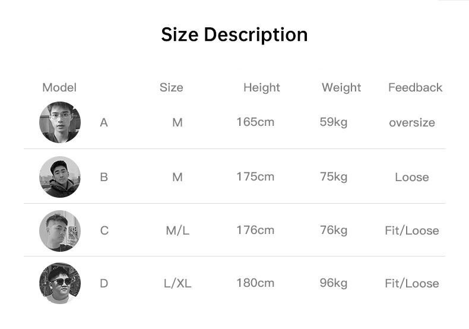Image resolution: width=469 pixels, height=329 pixels.
Task: Click the Model A round avatar photo
Action: point(60,122)
